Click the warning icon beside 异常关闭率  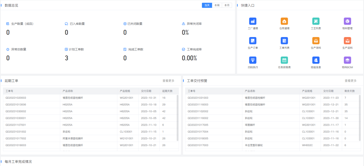[183, 24]
